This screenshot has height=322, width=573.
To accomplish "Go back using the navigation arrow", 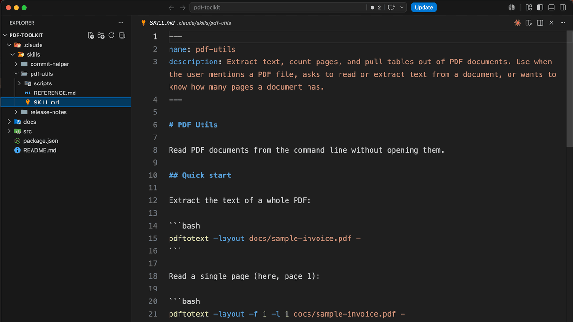I will click(171, 7).
